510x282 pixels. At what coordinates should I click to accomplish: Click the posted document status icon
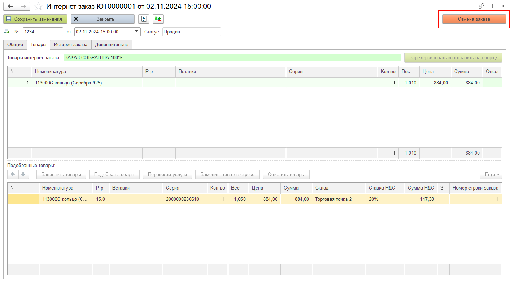[7, 32]
